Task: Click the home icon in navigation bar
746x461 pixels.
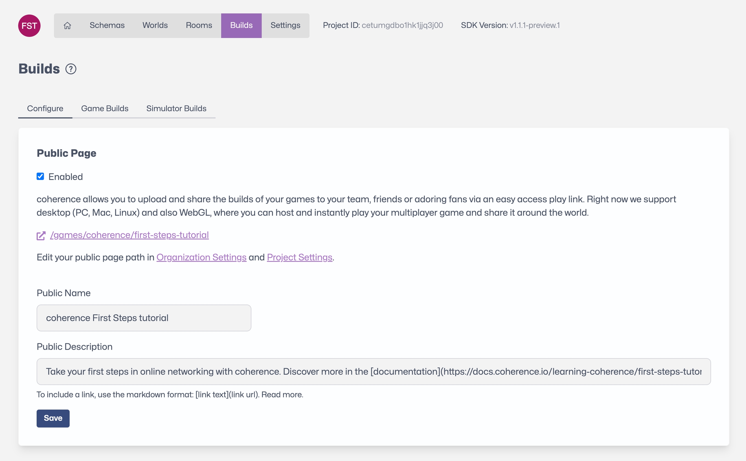Action: pos(67,26)
